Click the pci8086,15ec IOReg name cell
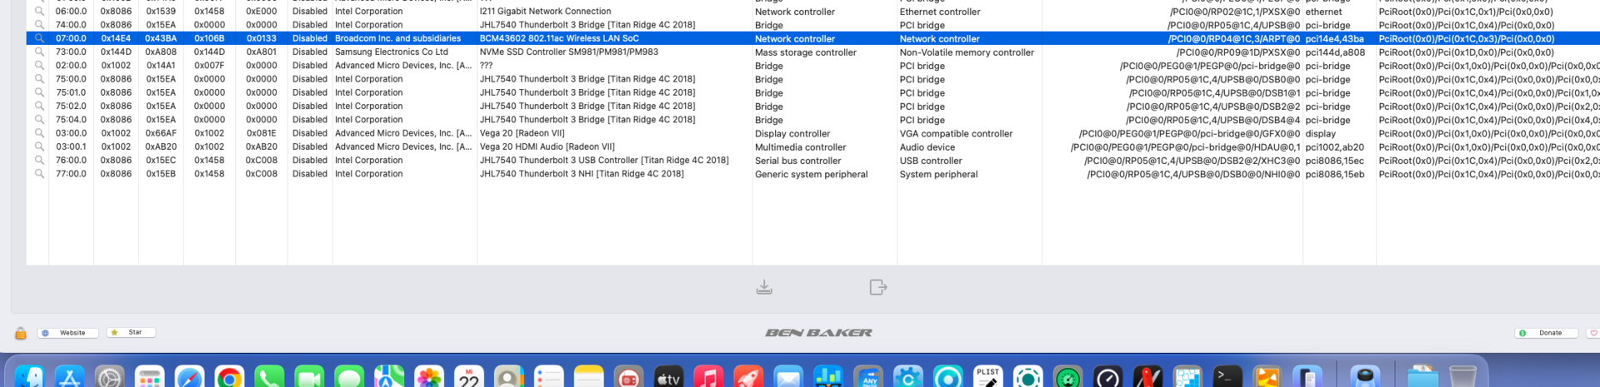 tap(1334, 161)
